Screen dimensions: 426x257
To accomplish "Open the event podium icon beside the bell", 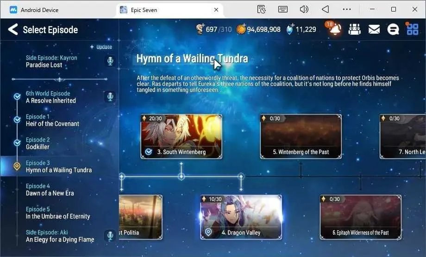I will (354, 29).
